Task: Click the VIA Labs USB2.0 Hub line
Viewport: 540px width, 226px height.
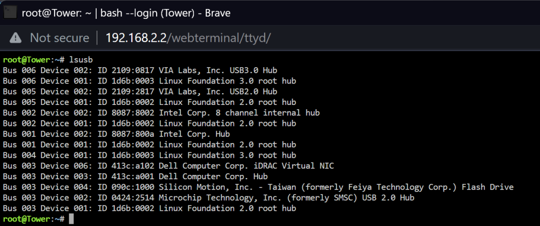Action: 140,91
